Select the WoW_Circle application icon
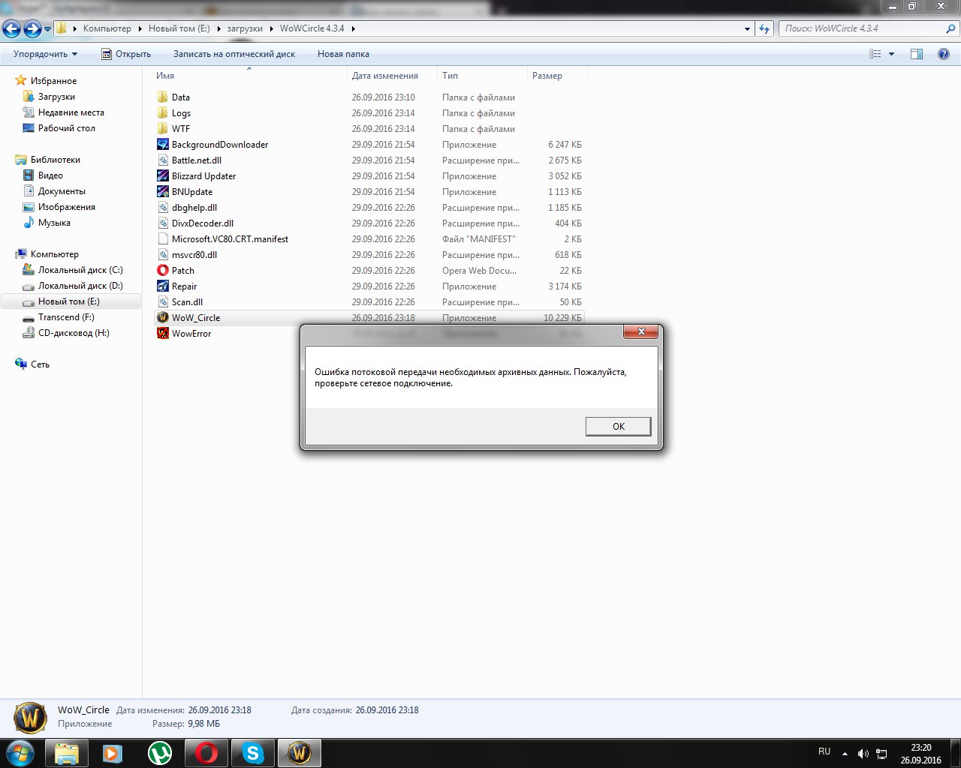 coord(163,318)
